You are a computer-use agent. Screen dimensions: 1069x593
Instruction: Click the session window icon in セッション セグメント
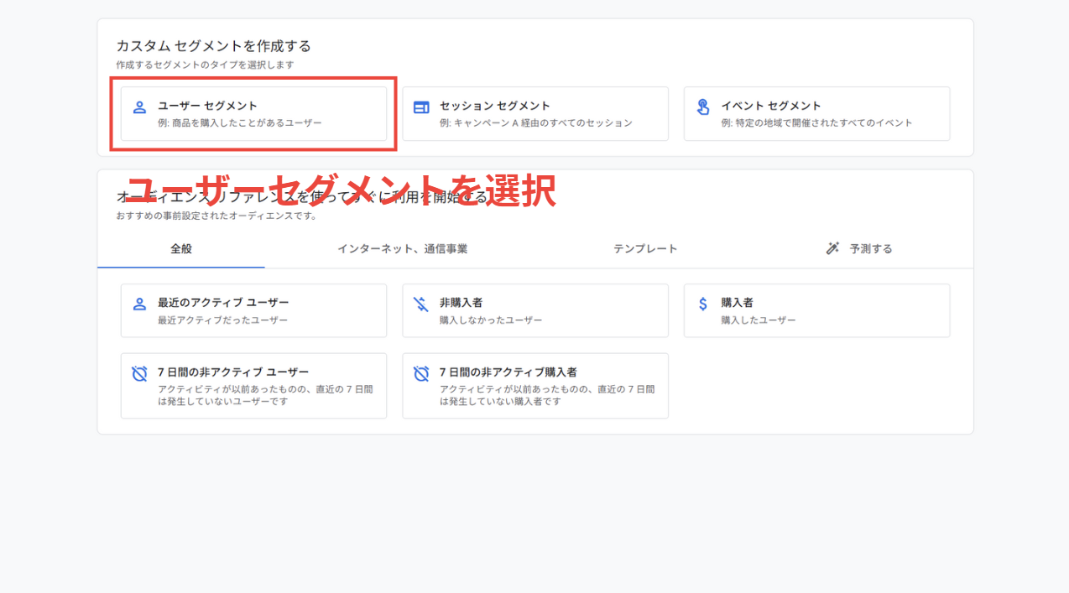click(x=421, y=107)
